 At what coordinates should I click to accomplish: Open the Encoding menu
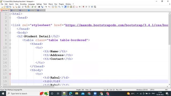(23, 4)
